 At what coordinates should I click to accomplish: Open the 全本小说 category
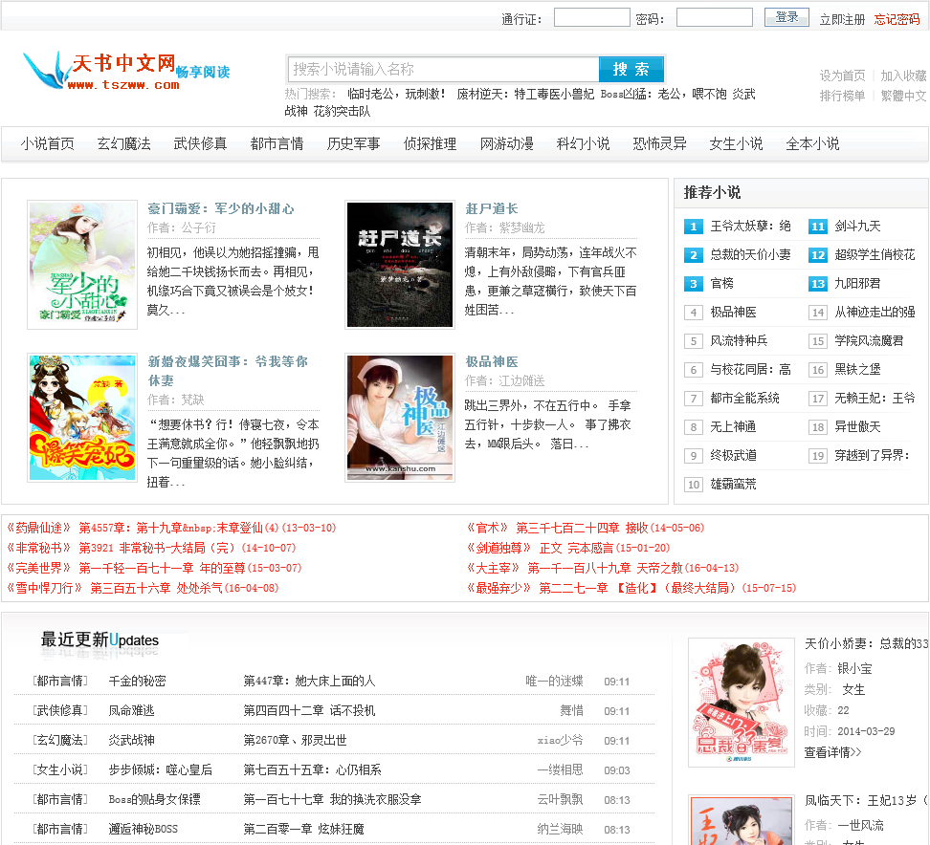812,144
